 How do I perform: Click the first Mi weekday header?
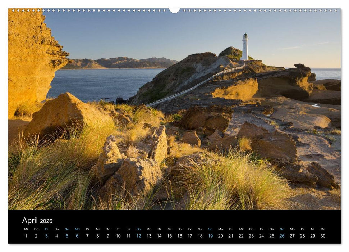pos(26,229)
